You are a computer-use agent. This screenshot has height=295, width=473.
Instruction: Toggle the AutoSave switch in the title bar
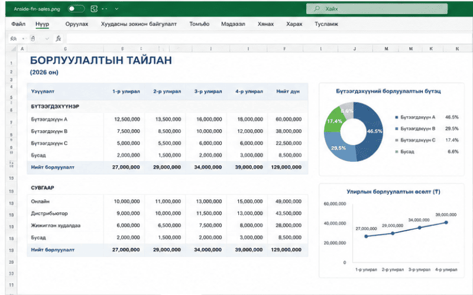coord(76,9)
